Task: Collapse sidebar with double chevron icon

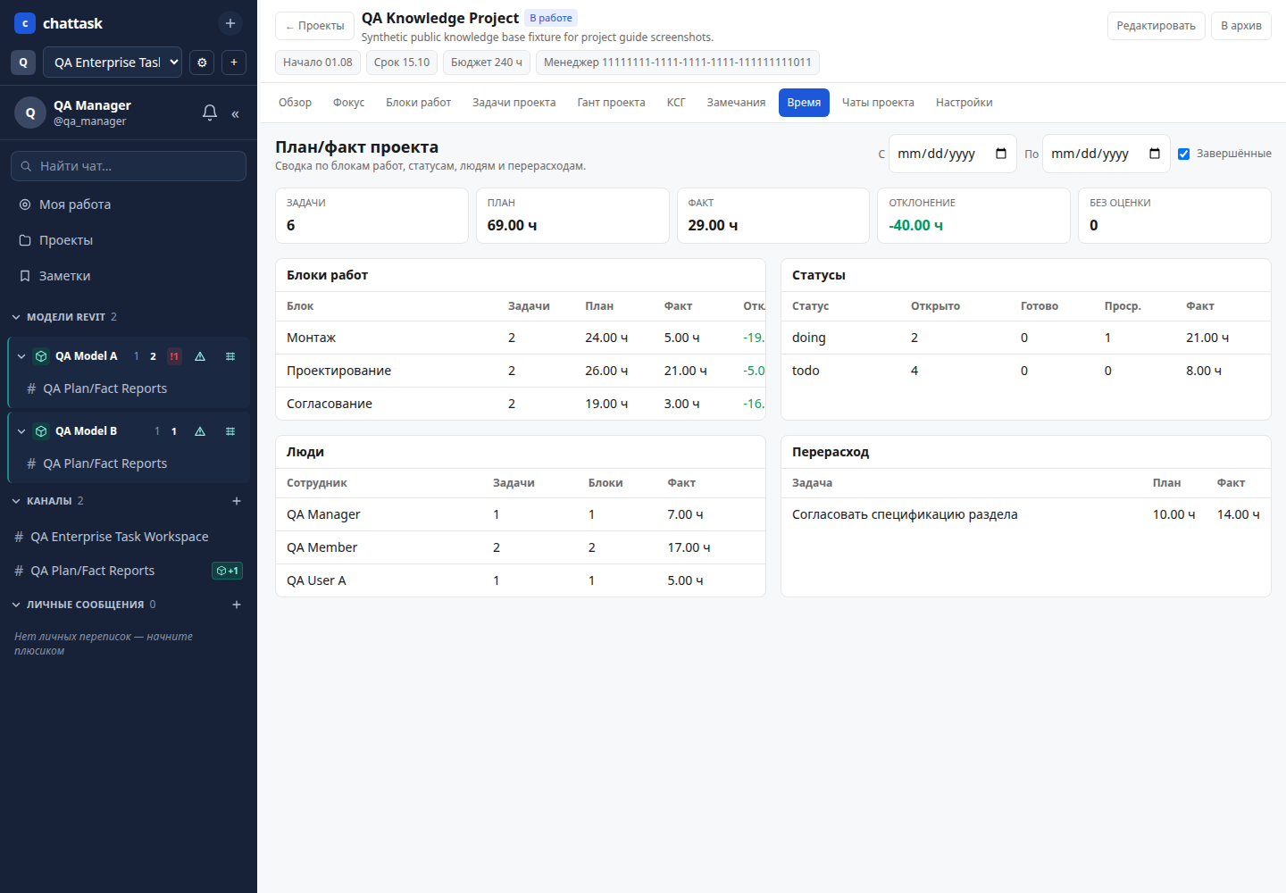Action: [x=235, y=113]
